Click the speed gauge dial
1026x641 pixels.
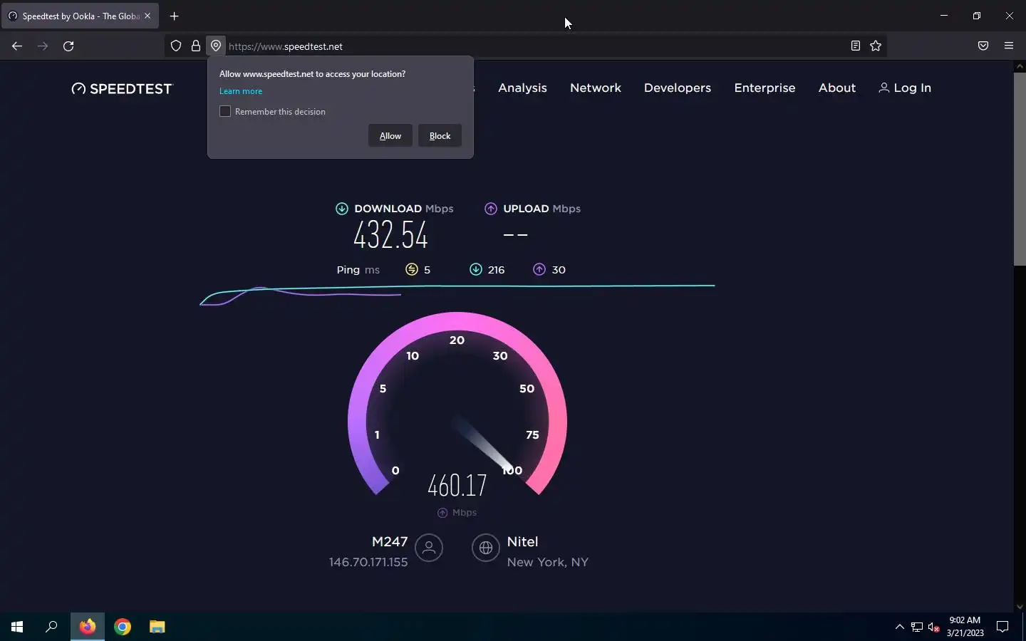(x=457, y=404)
